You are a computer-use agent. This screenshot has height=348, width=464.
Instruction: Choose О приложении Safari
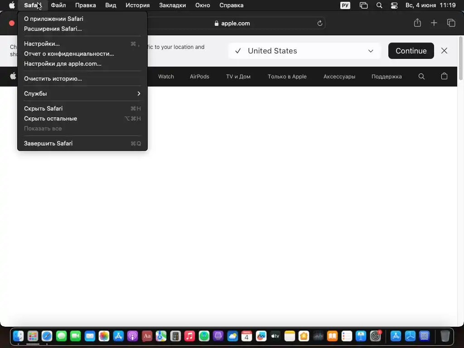click(x=82, y=19)
